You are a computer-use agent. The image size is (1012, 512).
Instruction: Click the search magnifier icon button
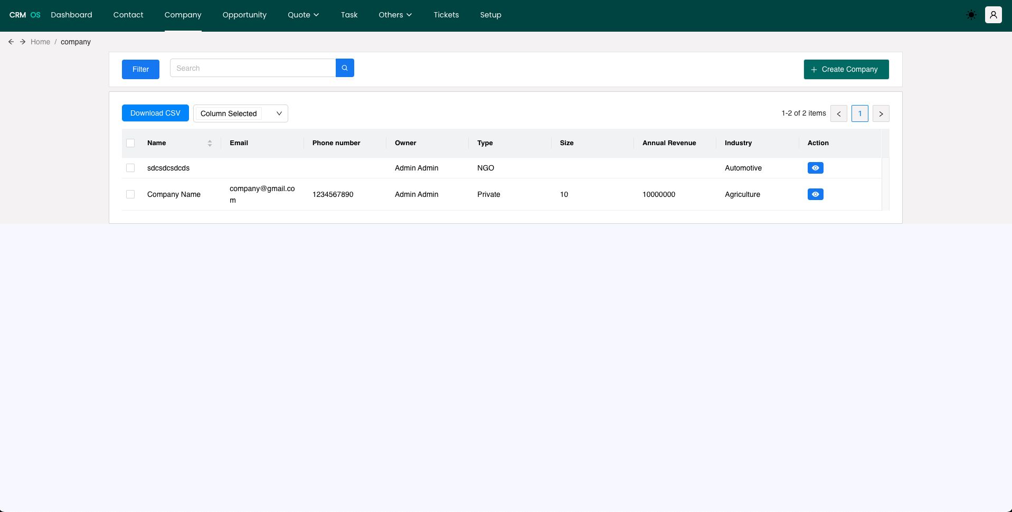[x=344, y=68]
